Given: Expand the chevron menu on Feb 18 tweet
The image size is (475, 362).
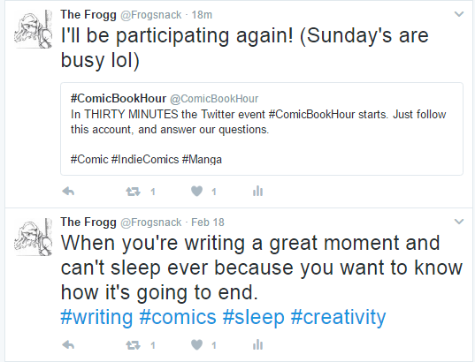Looking at the screenshot, I should 459,222.
